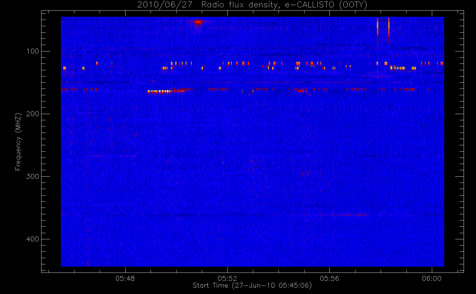The width and height of the screenshot is (476, 294).
Task: Click the 200 MHz frequency tick label
Action: (x=33, y=114)
